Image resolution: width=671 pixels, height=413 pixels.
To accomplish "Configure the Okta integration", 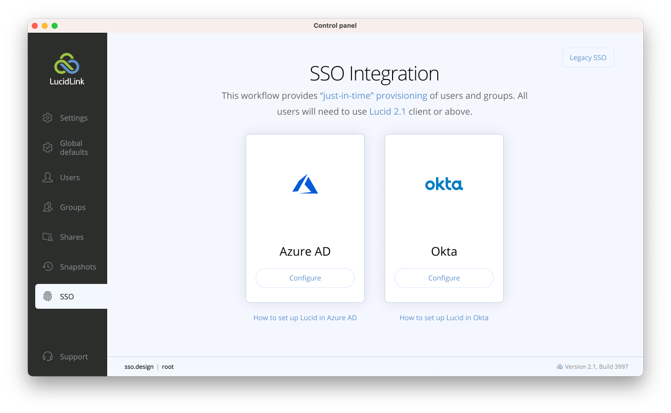I will [444, 278].
